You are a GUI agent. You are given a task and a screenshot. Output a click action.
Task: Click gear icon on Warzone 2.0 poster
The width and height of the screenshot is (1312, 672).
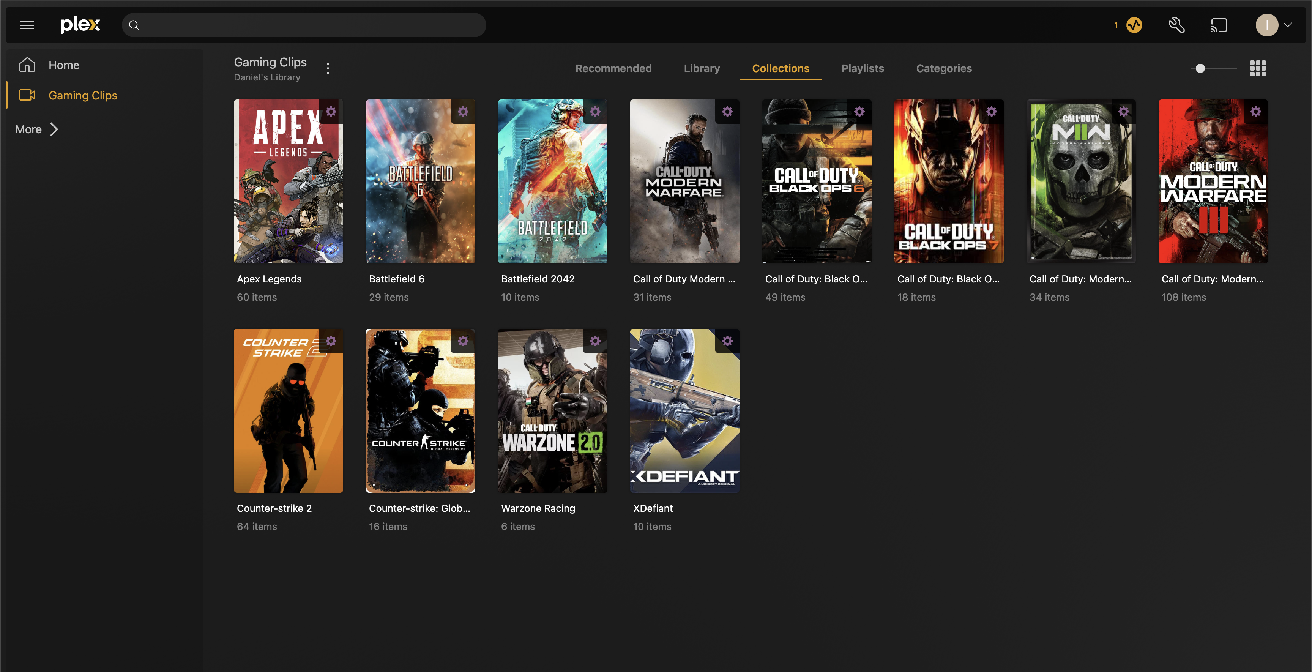click(x=595, y=341)
